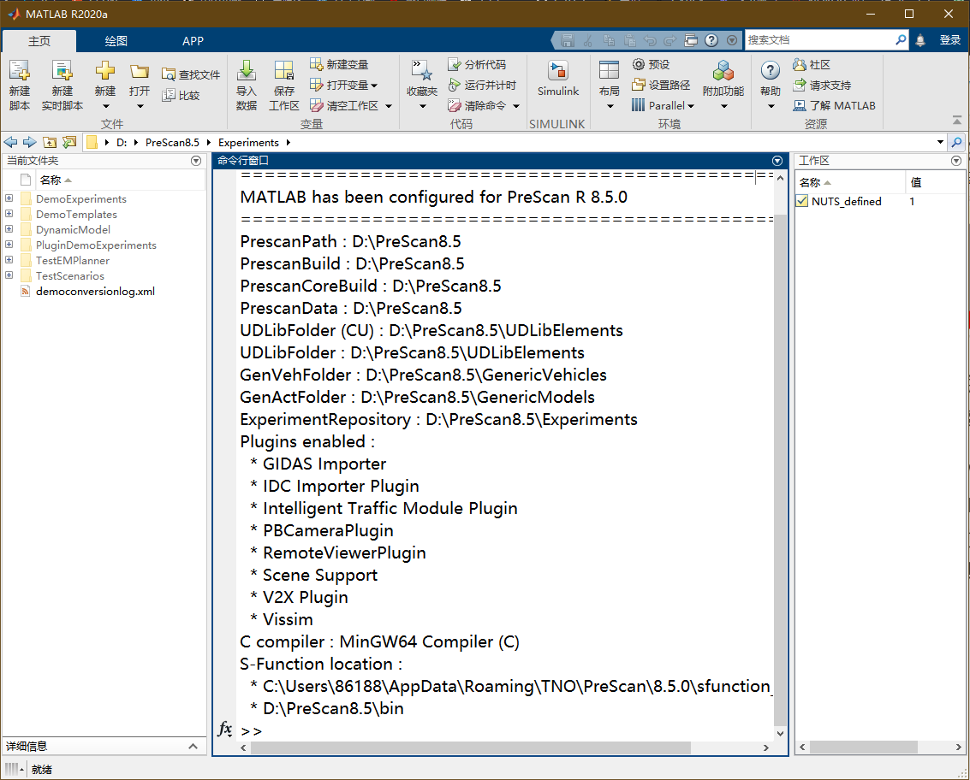
Task: Click the notification bell icon
Action: (x=920, y=40)
